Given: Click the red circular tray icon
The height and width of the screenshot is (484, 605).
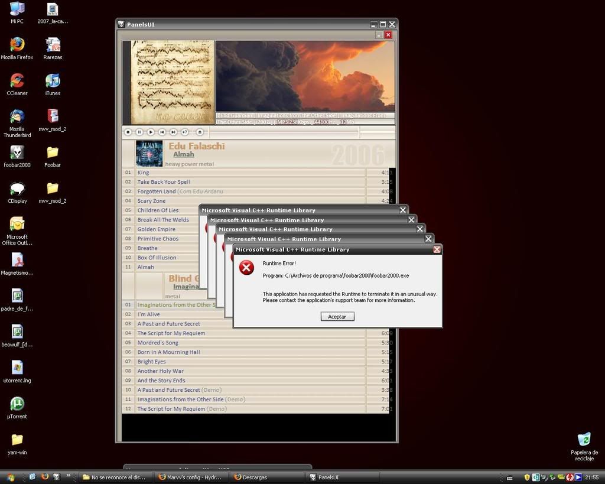Looking at the screenshot, I should [570, 477].
